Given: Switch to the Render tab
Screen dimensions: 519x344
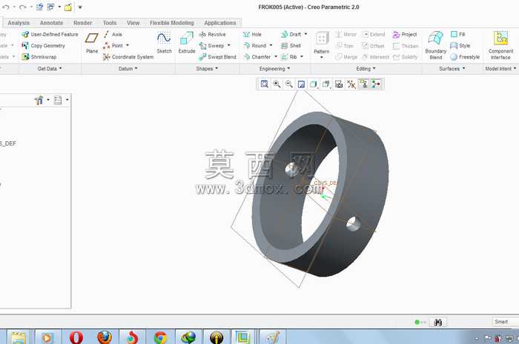Looking at the screenshot, I should click(x=82, y=23).
